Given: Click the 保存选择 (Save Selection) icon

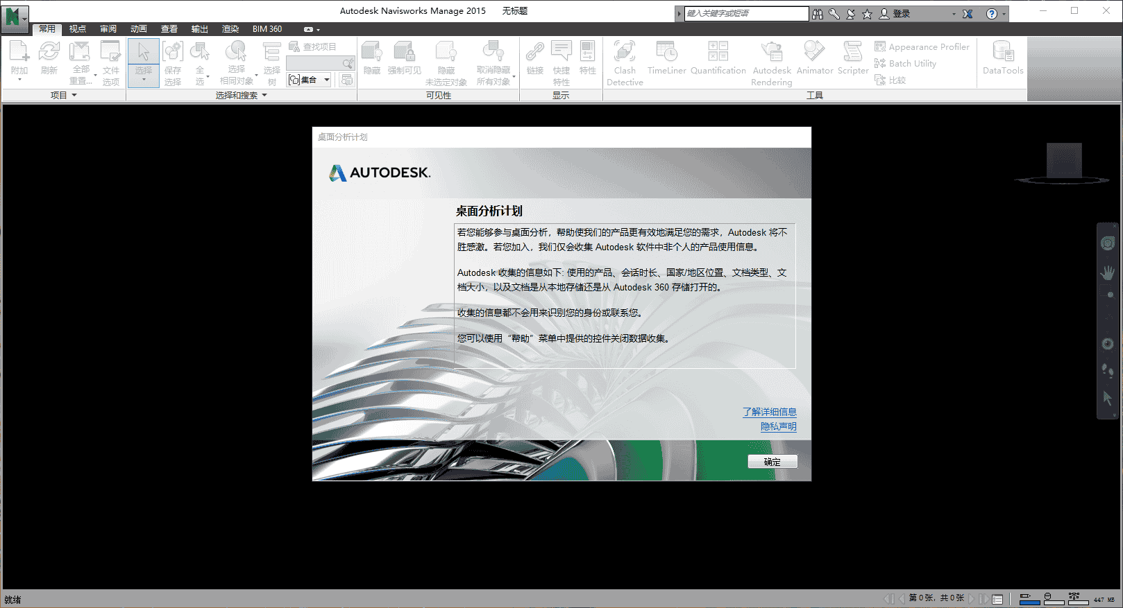Looking at the screenshot, I should tap(173, 51).
